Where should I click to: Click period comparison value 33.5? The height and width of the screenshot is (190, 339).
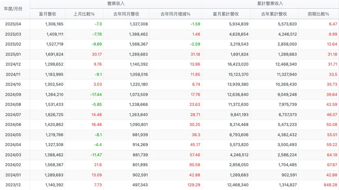[x=333, y=74]
